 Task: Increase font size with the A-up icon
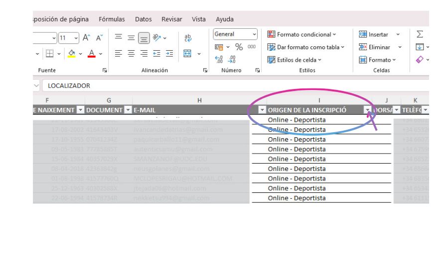pyautogui.click(x=86, y=38)
